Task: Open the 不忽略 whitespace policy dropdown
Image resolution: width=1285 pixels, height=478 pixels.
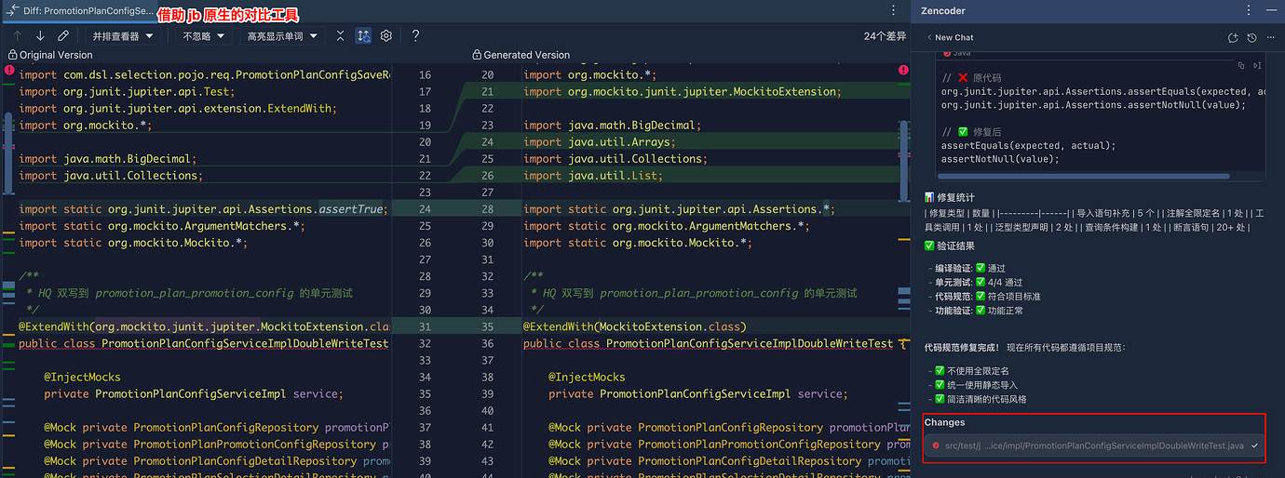Action: tap(204, 36)
